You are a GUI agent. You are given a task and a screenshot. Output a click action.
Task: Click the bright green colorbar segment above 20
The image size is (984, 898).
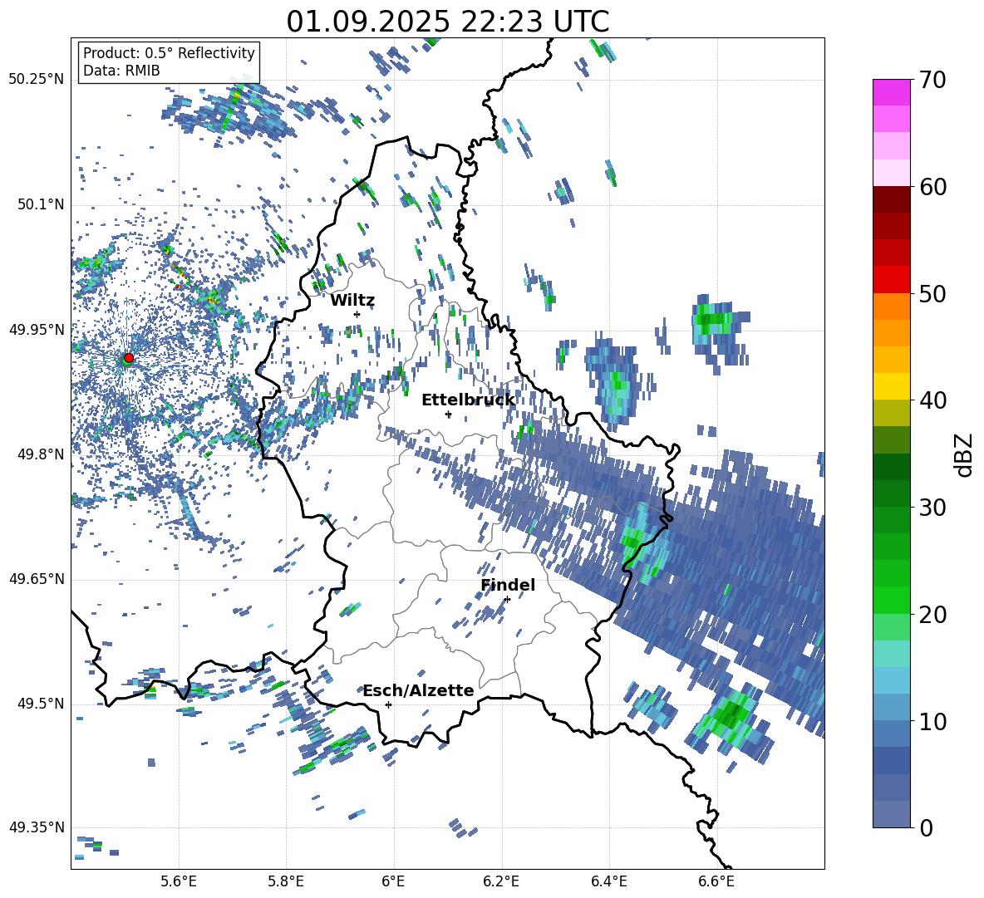point(891,600)
